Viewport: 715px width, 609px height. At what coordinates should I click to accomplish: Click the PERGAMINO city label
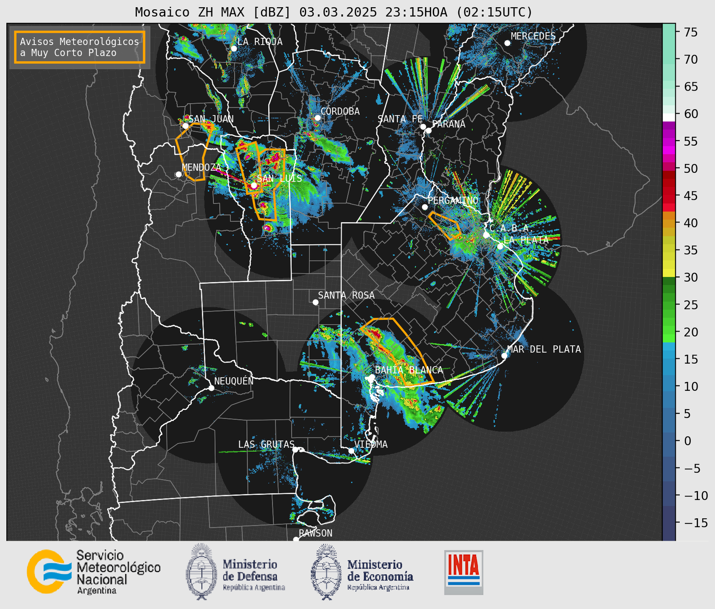453,200
